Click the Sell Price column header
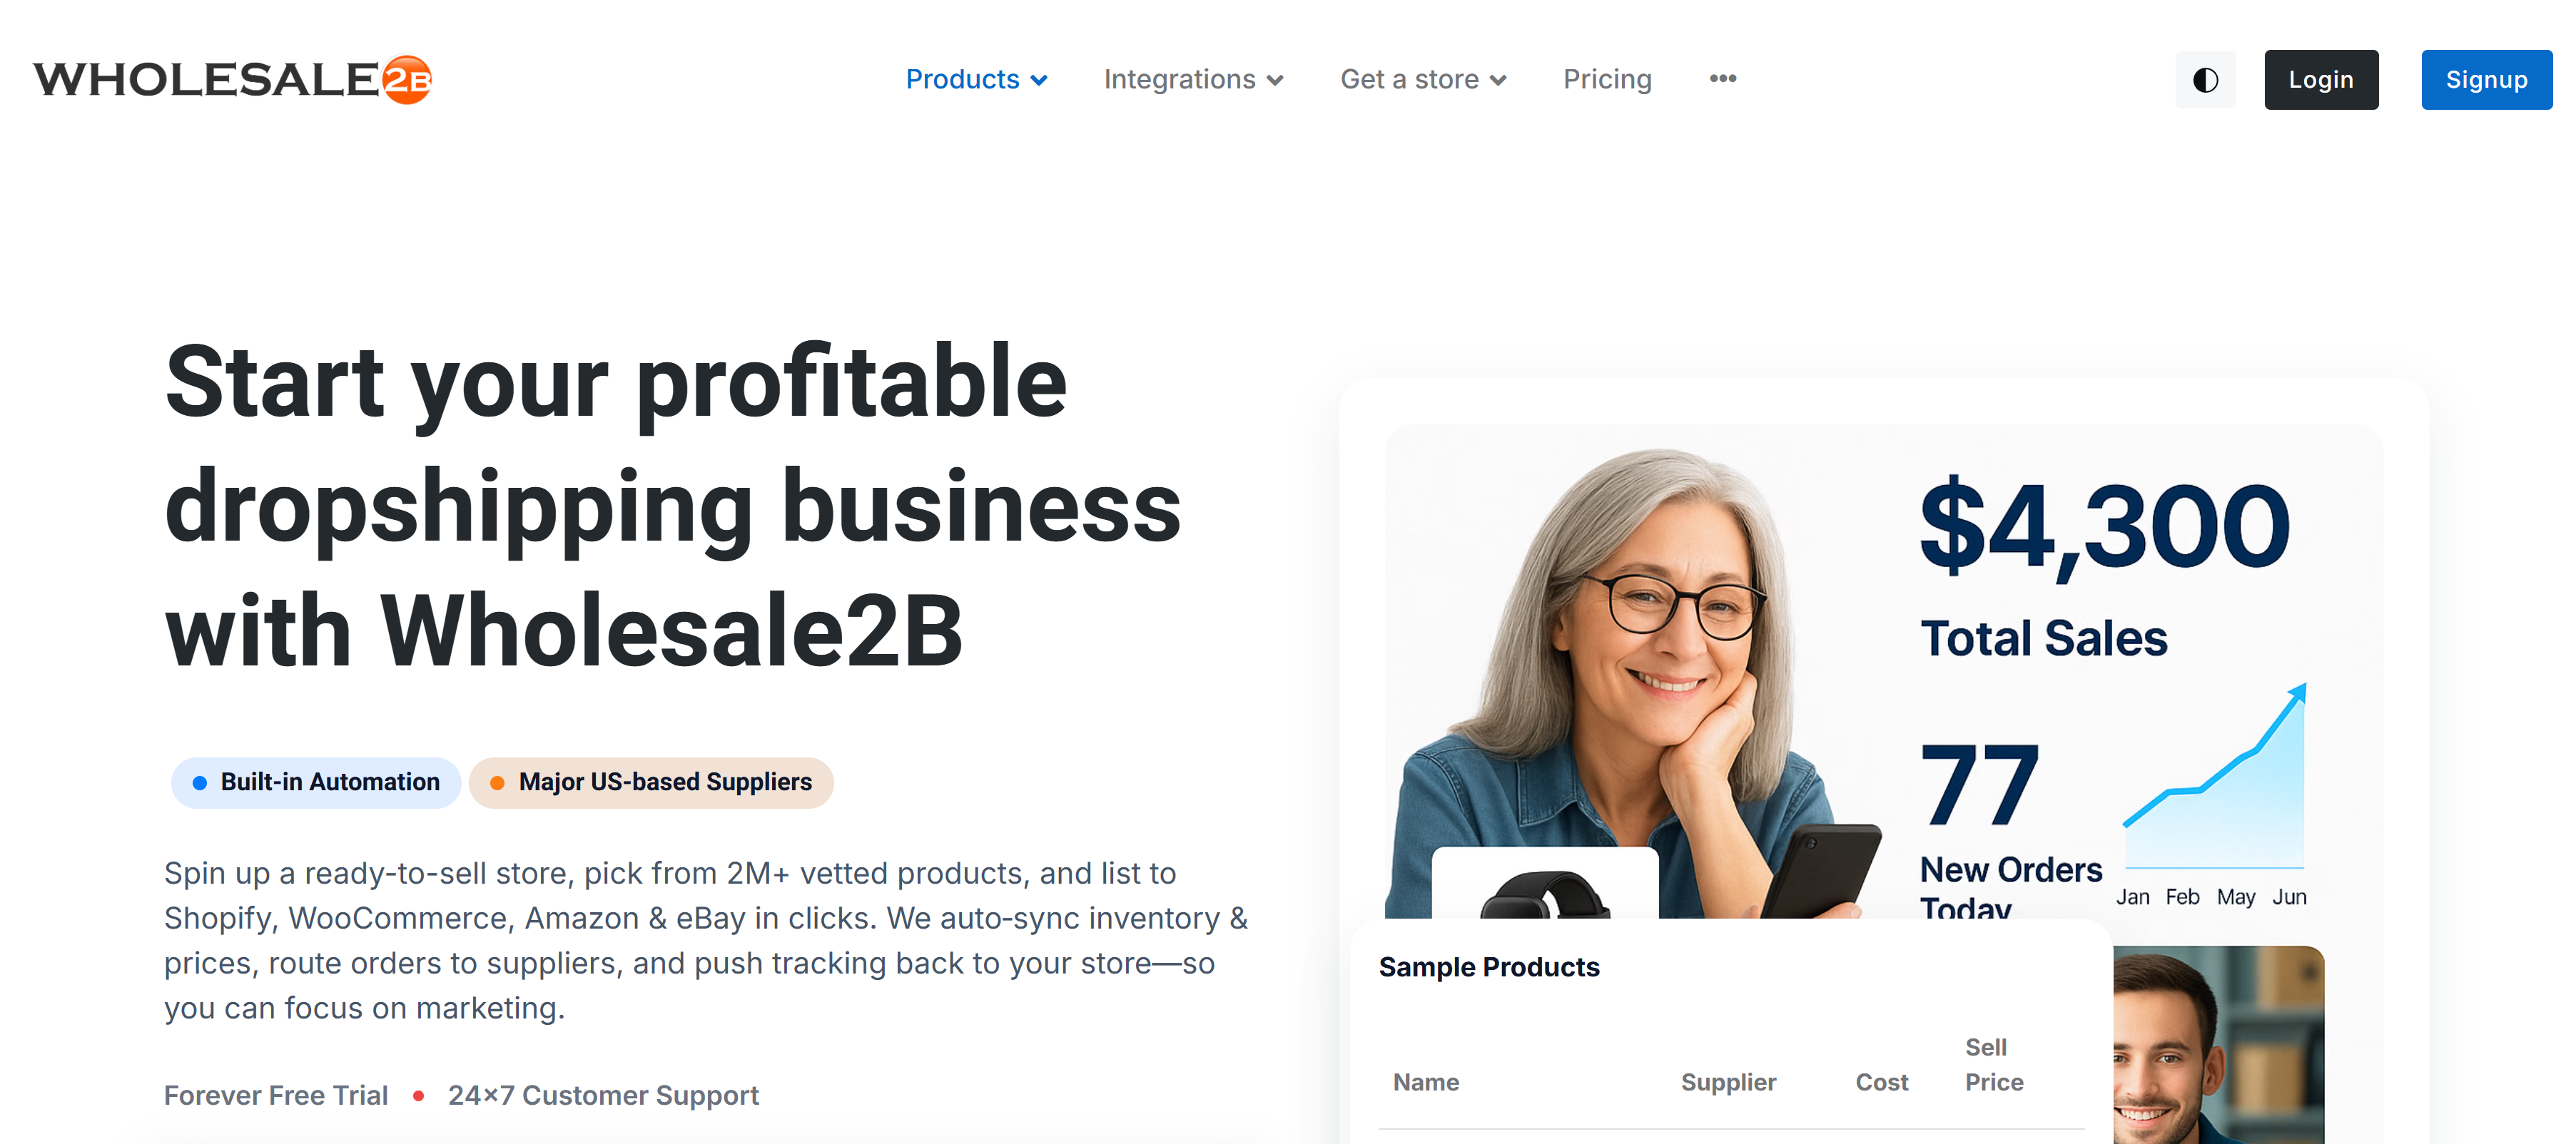 (x=1994, y=1065)
